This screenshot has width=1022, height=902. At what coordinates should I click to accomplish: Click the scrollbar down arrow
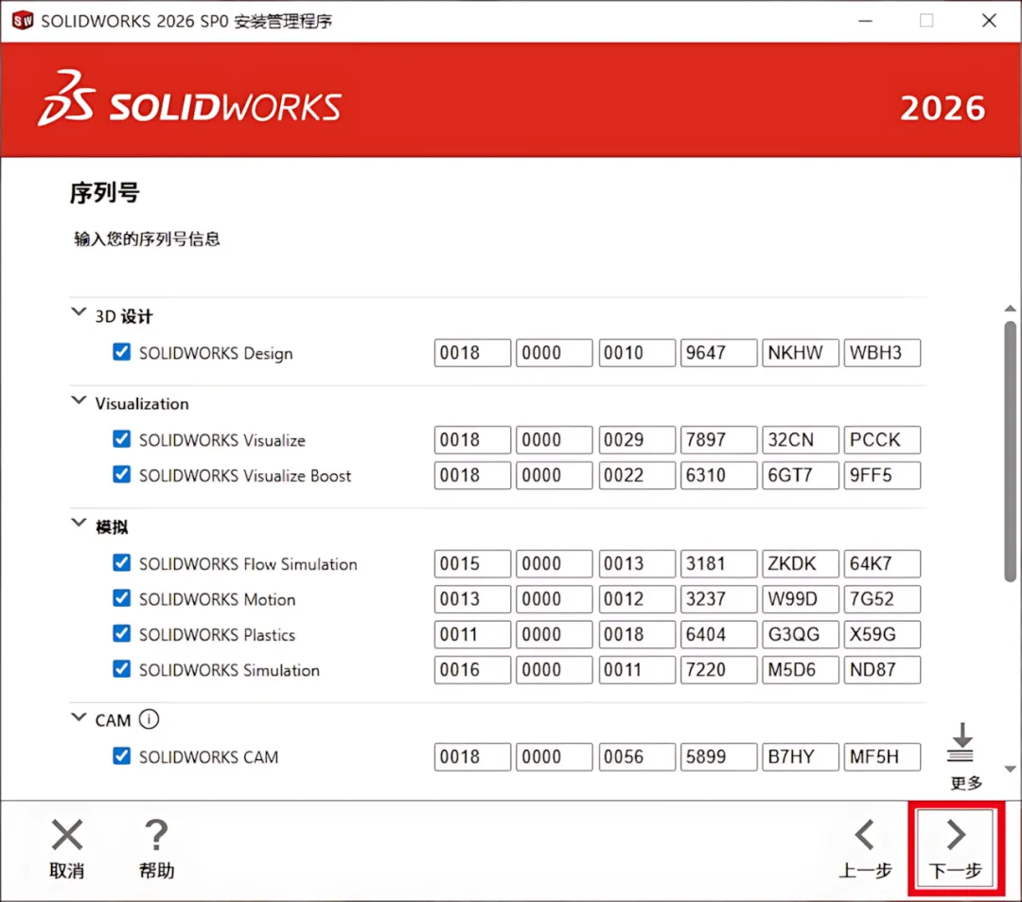[x=1010, y=769]
